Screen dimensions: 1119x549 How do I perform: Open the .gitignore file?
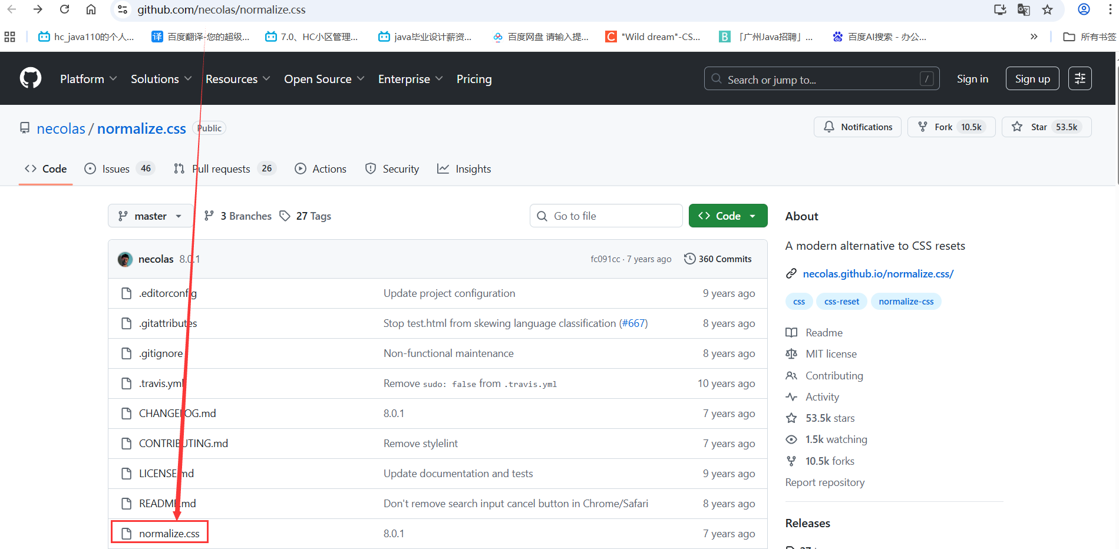pos(161,353)
